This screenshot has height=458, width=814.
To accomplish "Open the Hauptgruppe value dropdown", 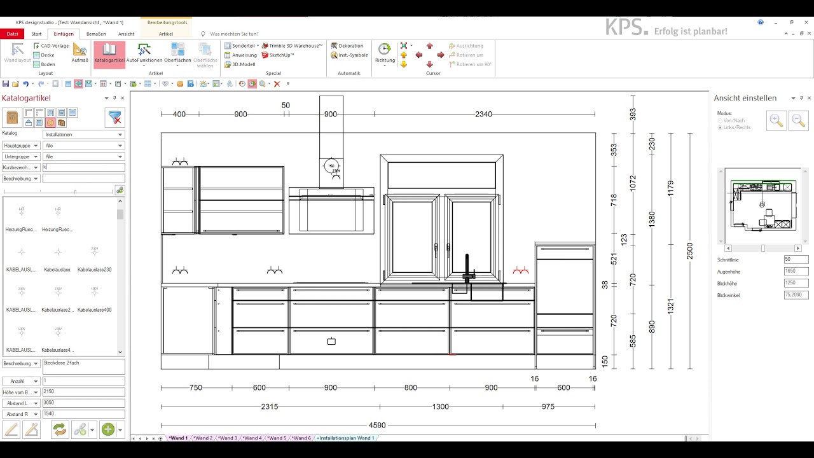I will (84, 146).
